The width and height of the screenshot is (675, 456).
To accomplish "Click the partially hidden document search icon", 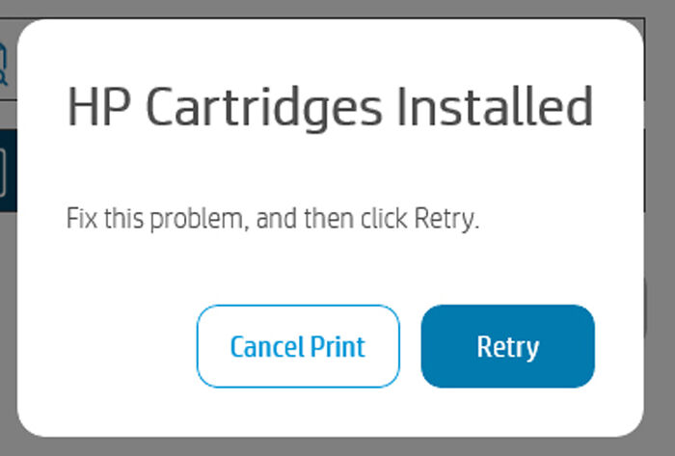I will [x=5, y=64].
